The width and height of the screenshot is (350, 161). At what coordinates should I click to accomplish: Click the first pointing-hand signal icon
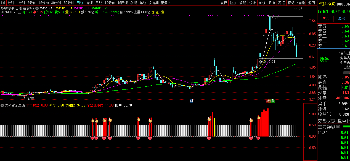click(93, 120)
